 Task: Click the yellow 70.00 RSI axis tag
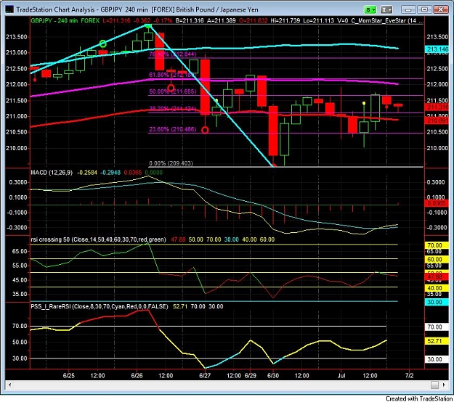(435, 245)
